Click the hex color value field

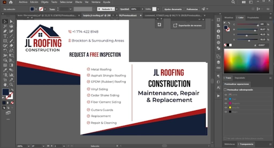(x=263, y=45)
